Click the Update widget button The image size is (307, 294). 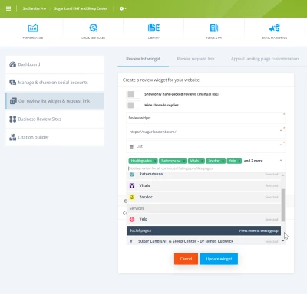point(219,259)
